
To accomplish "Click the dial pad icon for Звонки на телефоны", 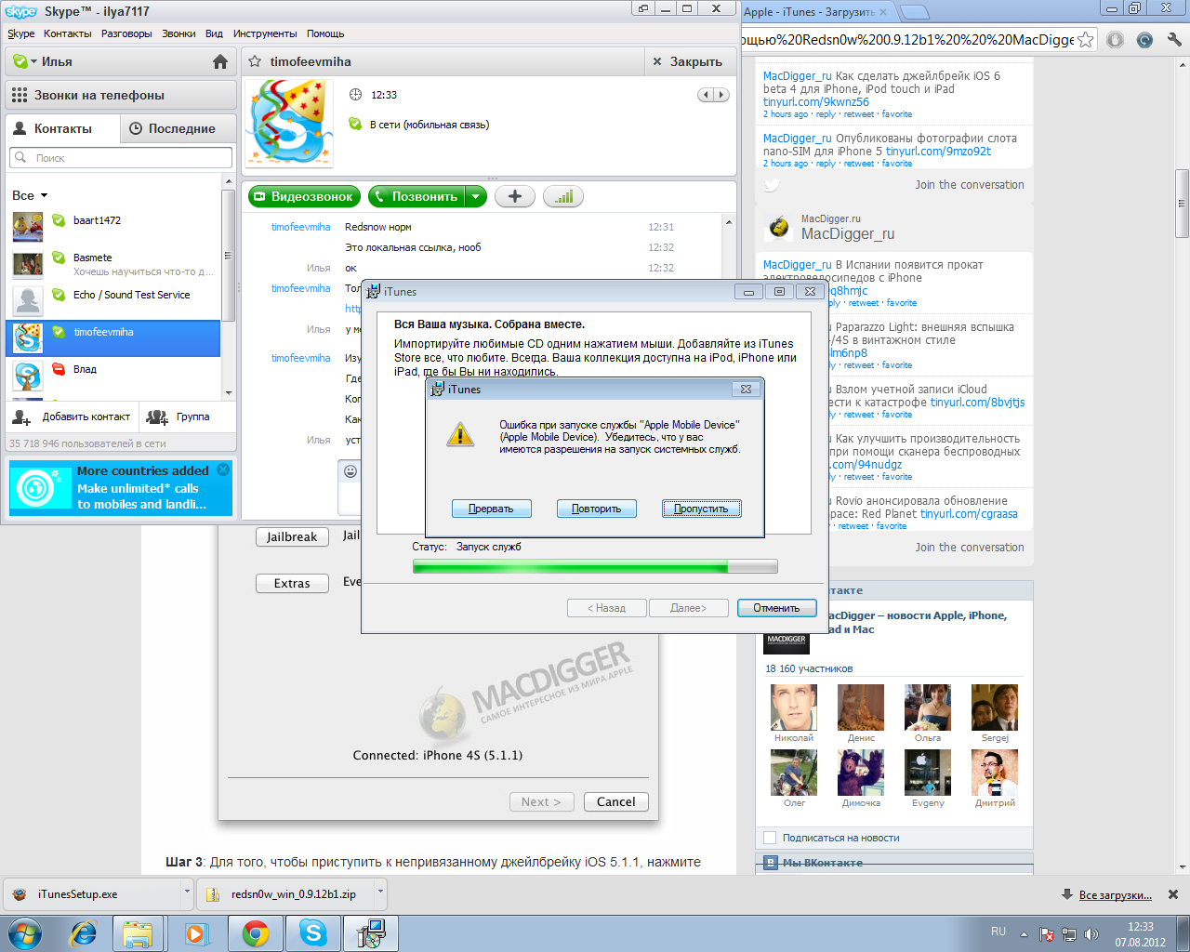I will (x=20, y=95).
